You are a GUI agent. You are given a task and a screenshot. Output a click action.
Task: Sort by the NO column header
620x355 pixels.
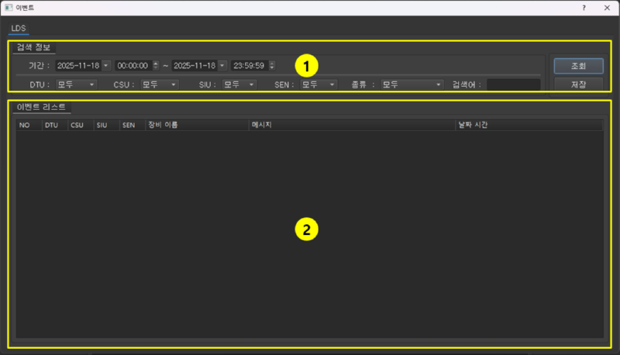coord(29,125)
